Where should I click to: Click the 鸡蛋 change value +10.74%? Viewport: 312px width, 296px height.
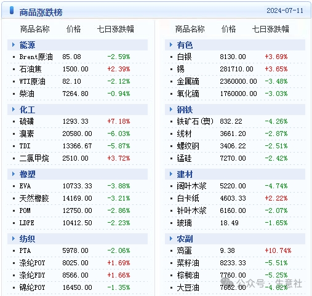point(278,250)
